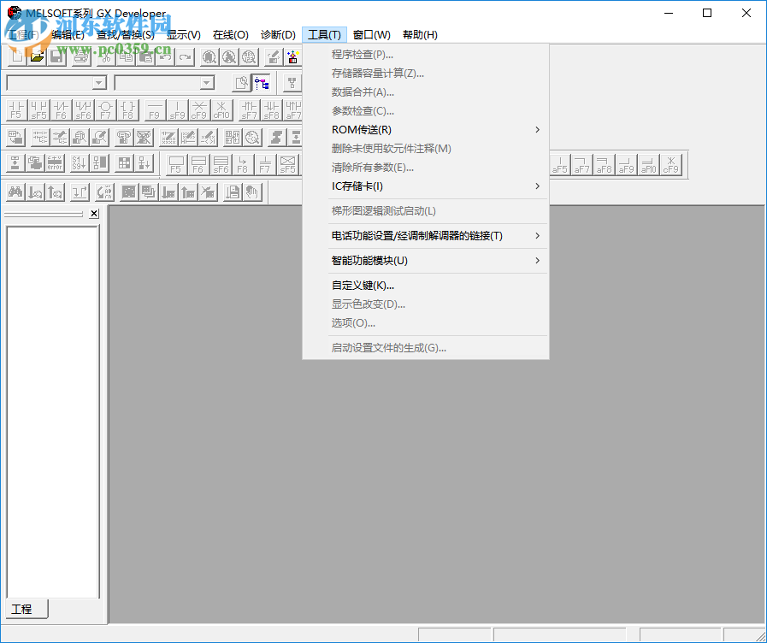Draw a horizontal line with the F9 symbol
767x643 pixels.
[x=155, y=109]
